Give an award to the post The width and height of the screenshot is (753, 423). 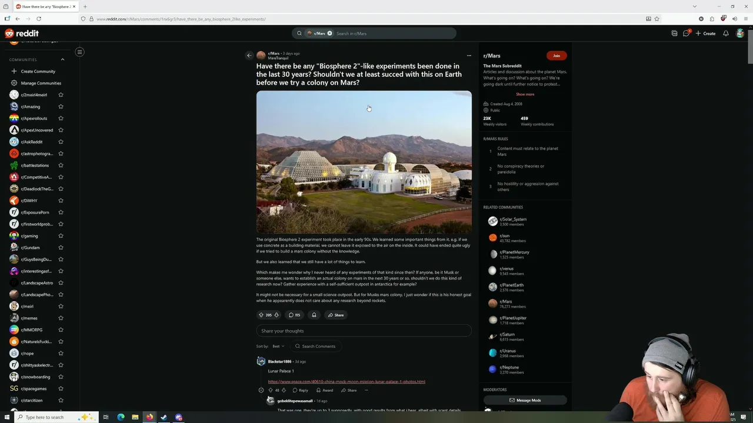(314, 315)
